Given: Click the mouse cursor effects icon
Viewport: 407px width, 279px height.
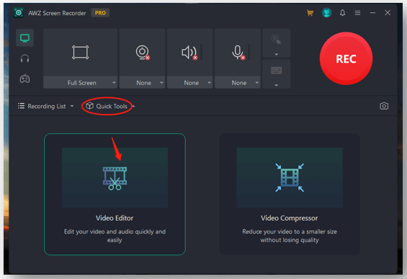Looking at the screenshot, I should click(276, 40).
